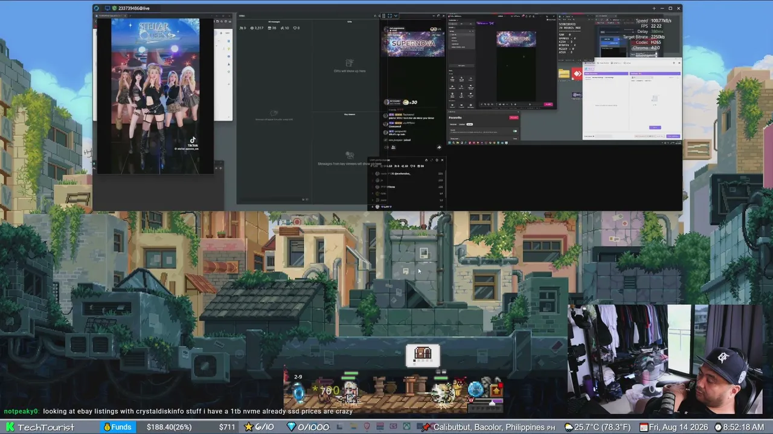Click the star icon showing 6/10
Viewport: 773px width, 434px height.
pos(248,427)
